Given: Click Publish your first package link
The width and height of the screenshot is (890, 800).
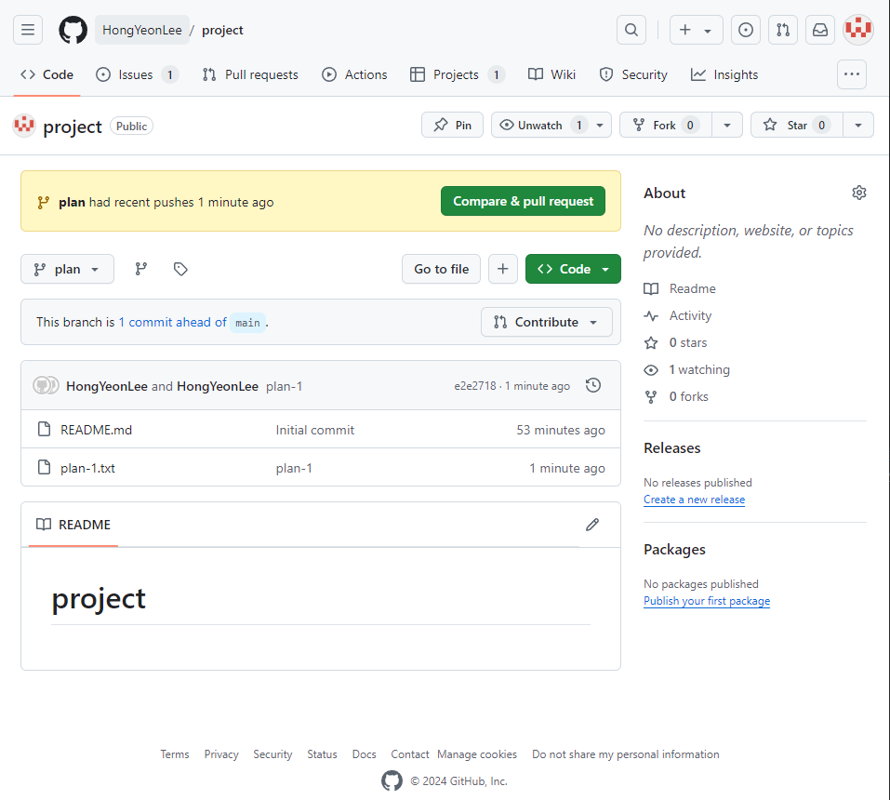Looking at the screenshot, I should tap(707, 601).
